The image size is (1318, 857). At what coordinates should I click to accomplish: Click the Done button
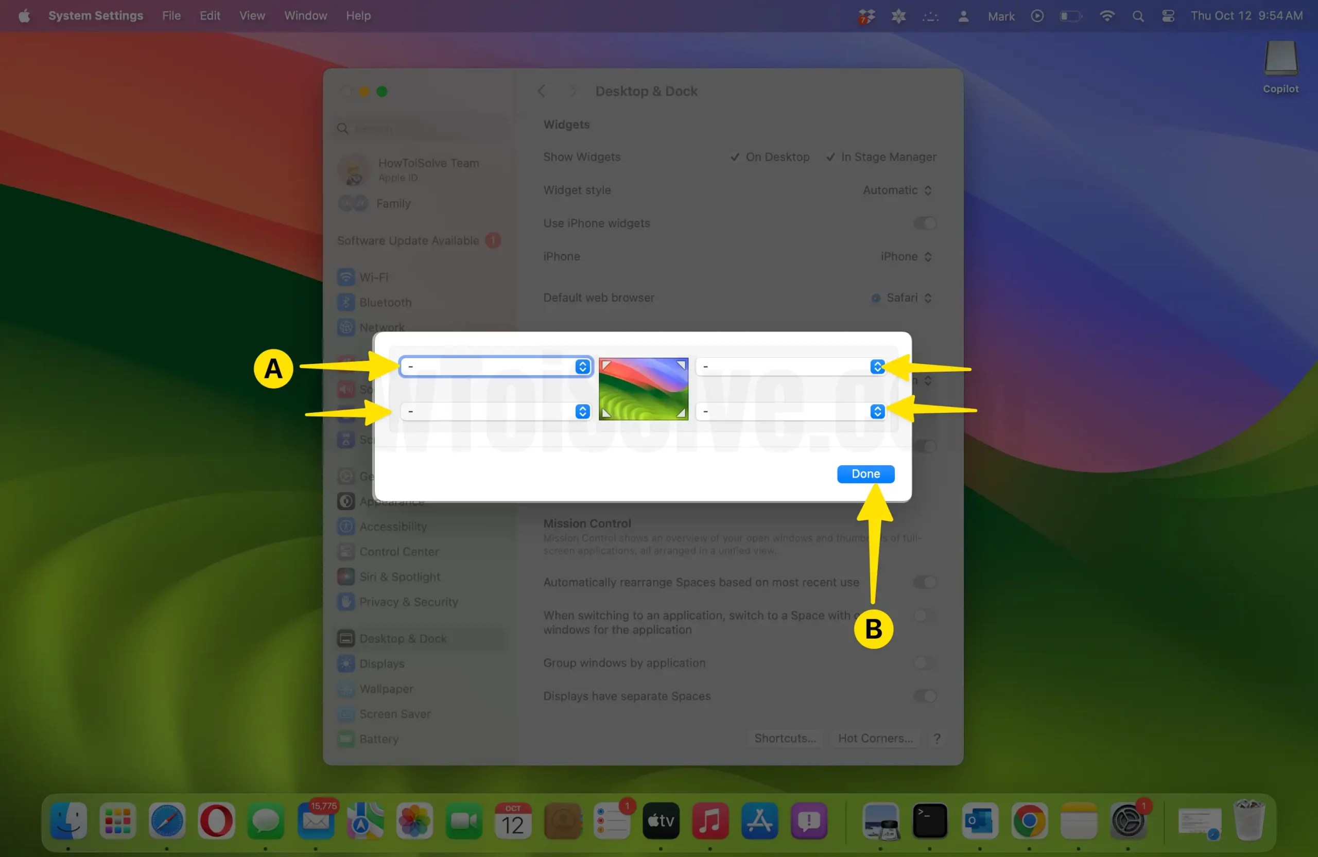click(x=865, y=474)
